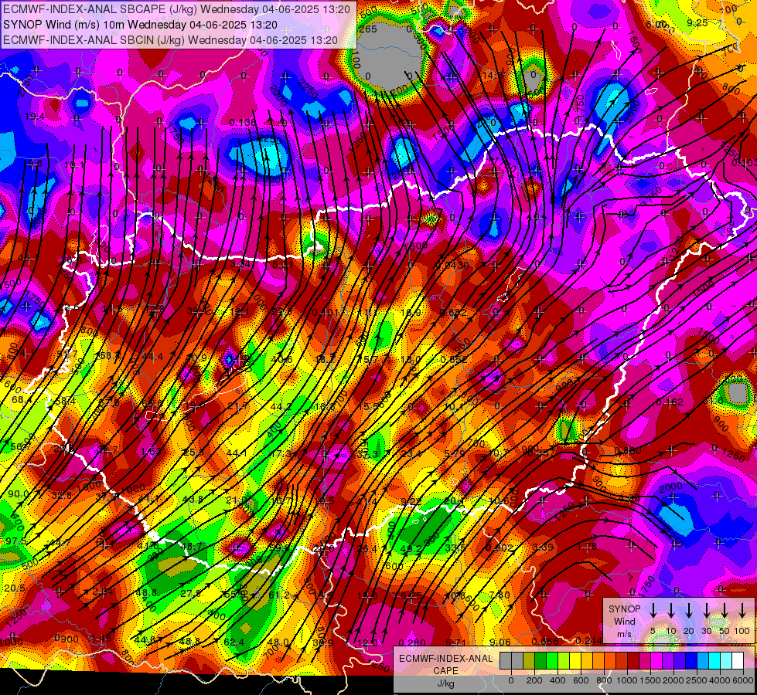Click the station value 0.136
This screenshot has width=757, height=695.
(243, 123)
